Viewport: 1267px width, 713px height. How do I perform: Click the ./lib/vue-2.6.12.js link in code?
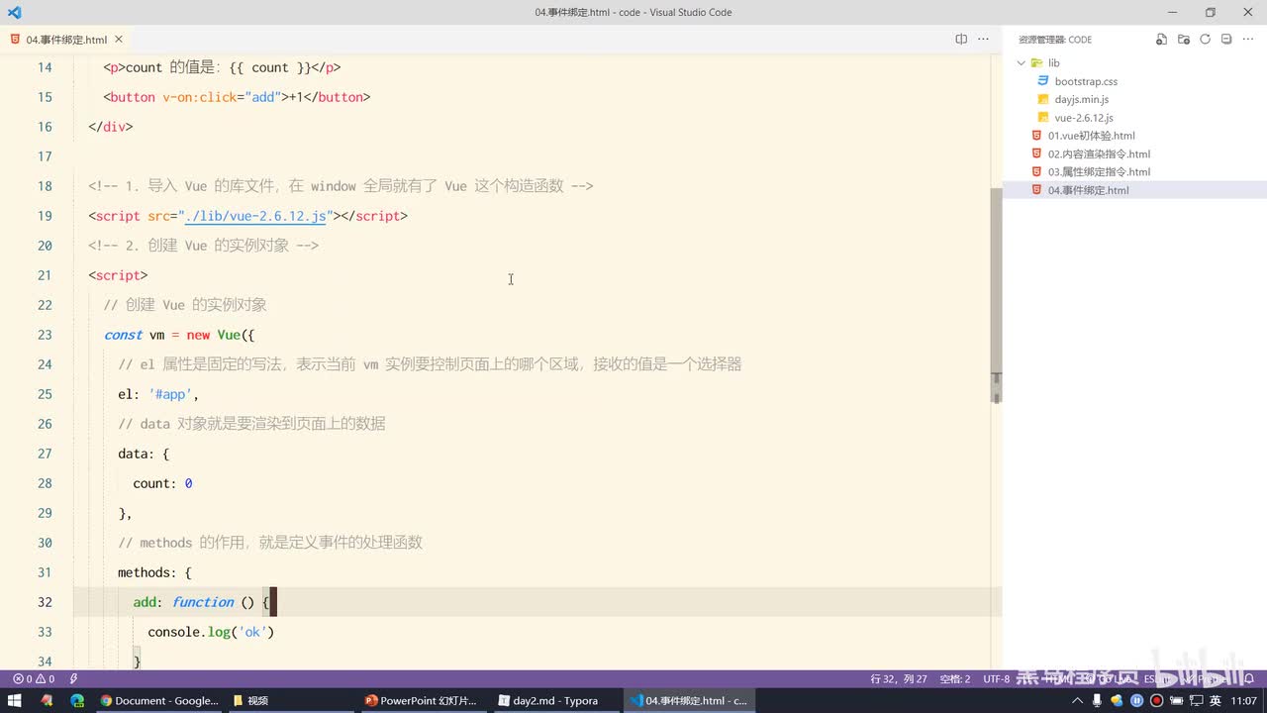pyautogui.click(x=255, y=216)
